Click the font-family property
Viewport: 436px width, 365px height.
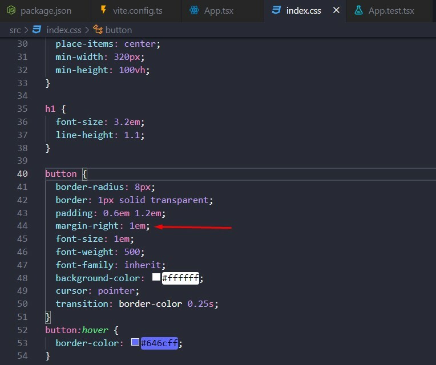[x=84, y=265]
